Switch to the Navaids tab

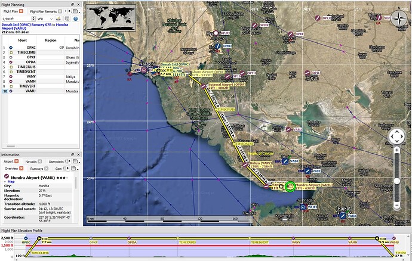31,161
